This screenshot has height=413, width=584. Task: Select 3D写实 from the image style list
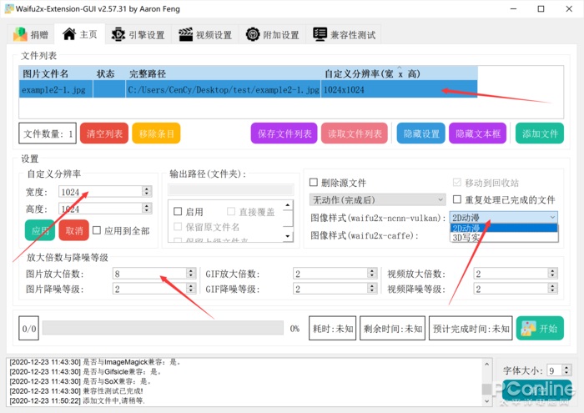coord(467,238)
